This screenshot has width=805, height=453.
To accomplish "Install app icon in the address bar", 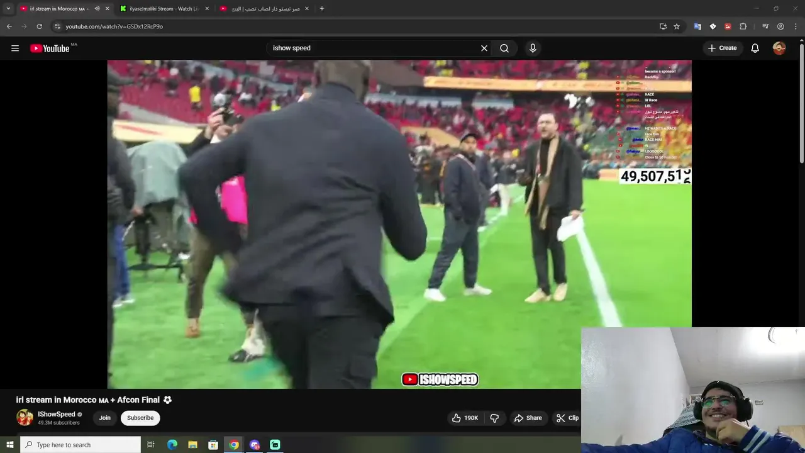I will coord(663,26).
